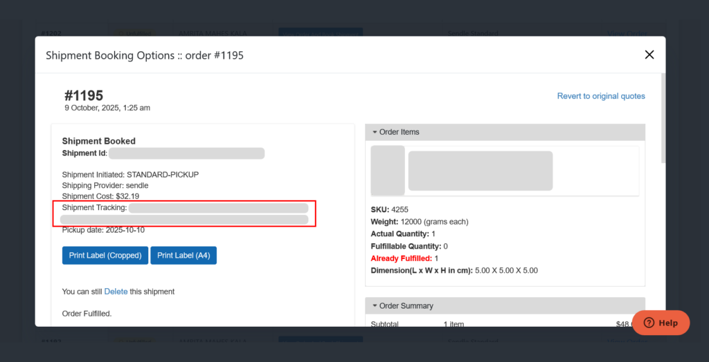Click the Delete shipment link
The height and width of the screenshot is (362, 709).
coord(116,292)
